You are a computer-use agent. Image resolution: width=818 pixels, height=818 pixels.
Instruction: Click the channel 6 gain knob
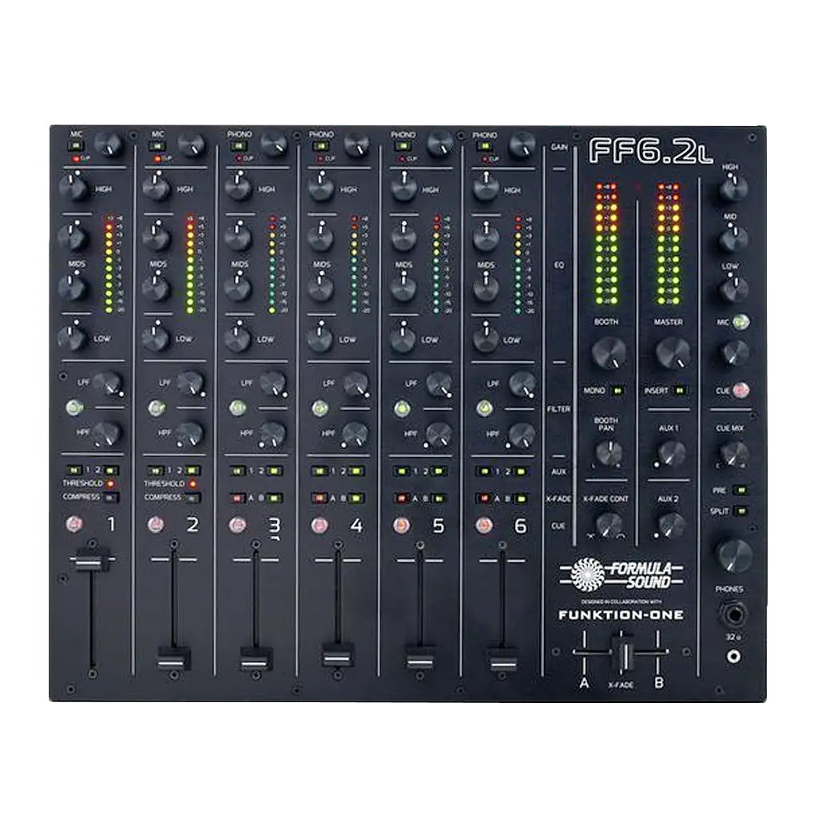pos(522,144)
